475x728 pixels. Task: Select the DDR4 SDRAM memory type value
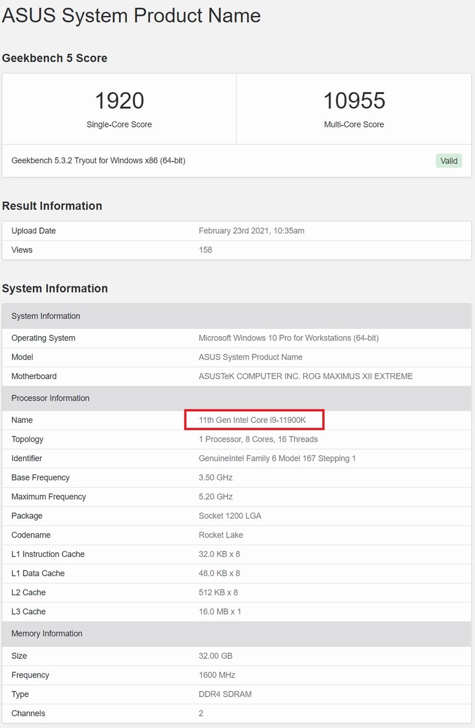225,694
